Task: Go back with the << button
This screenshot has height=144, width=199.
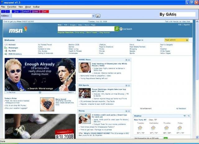Action: coord(3,12)
